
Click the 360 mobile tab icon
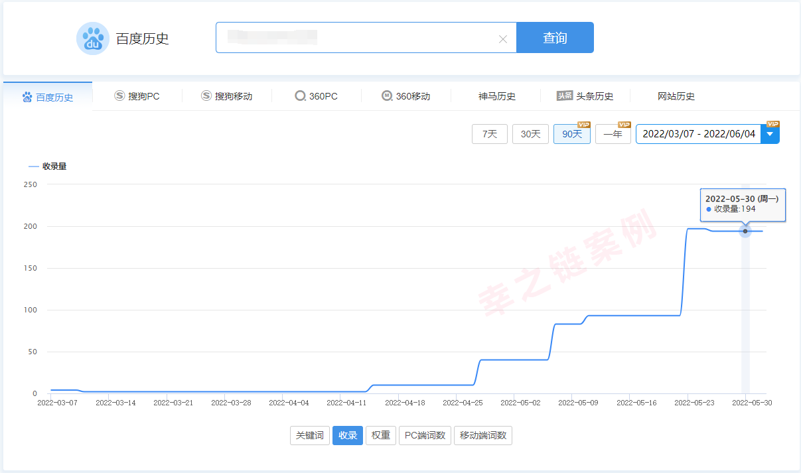click(387, 96)
